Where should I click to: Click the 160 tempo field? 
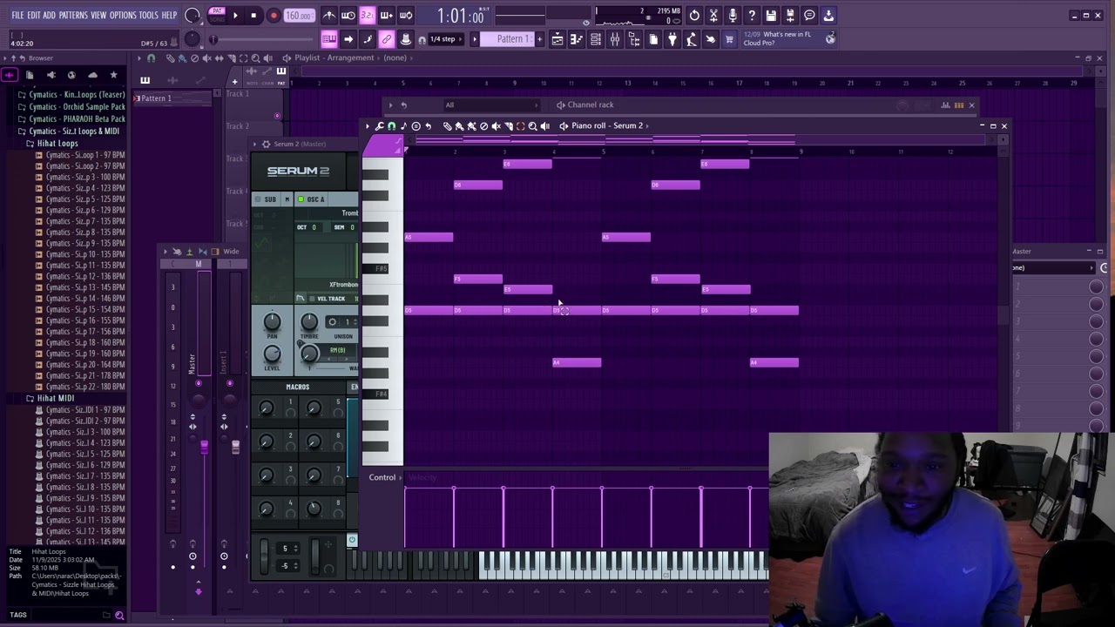coord(299,16)
